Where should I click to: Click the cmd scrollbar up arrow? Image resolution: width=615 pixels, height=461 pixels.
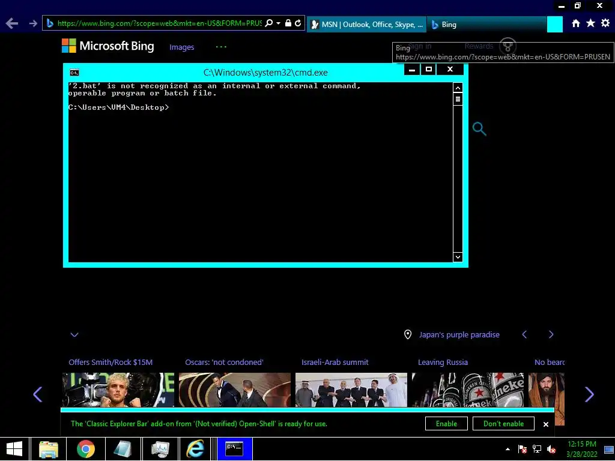click(x=458, y=88)
